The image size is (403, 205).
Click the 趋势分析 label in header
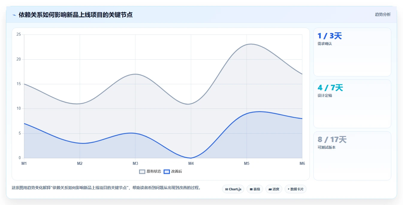383,14
